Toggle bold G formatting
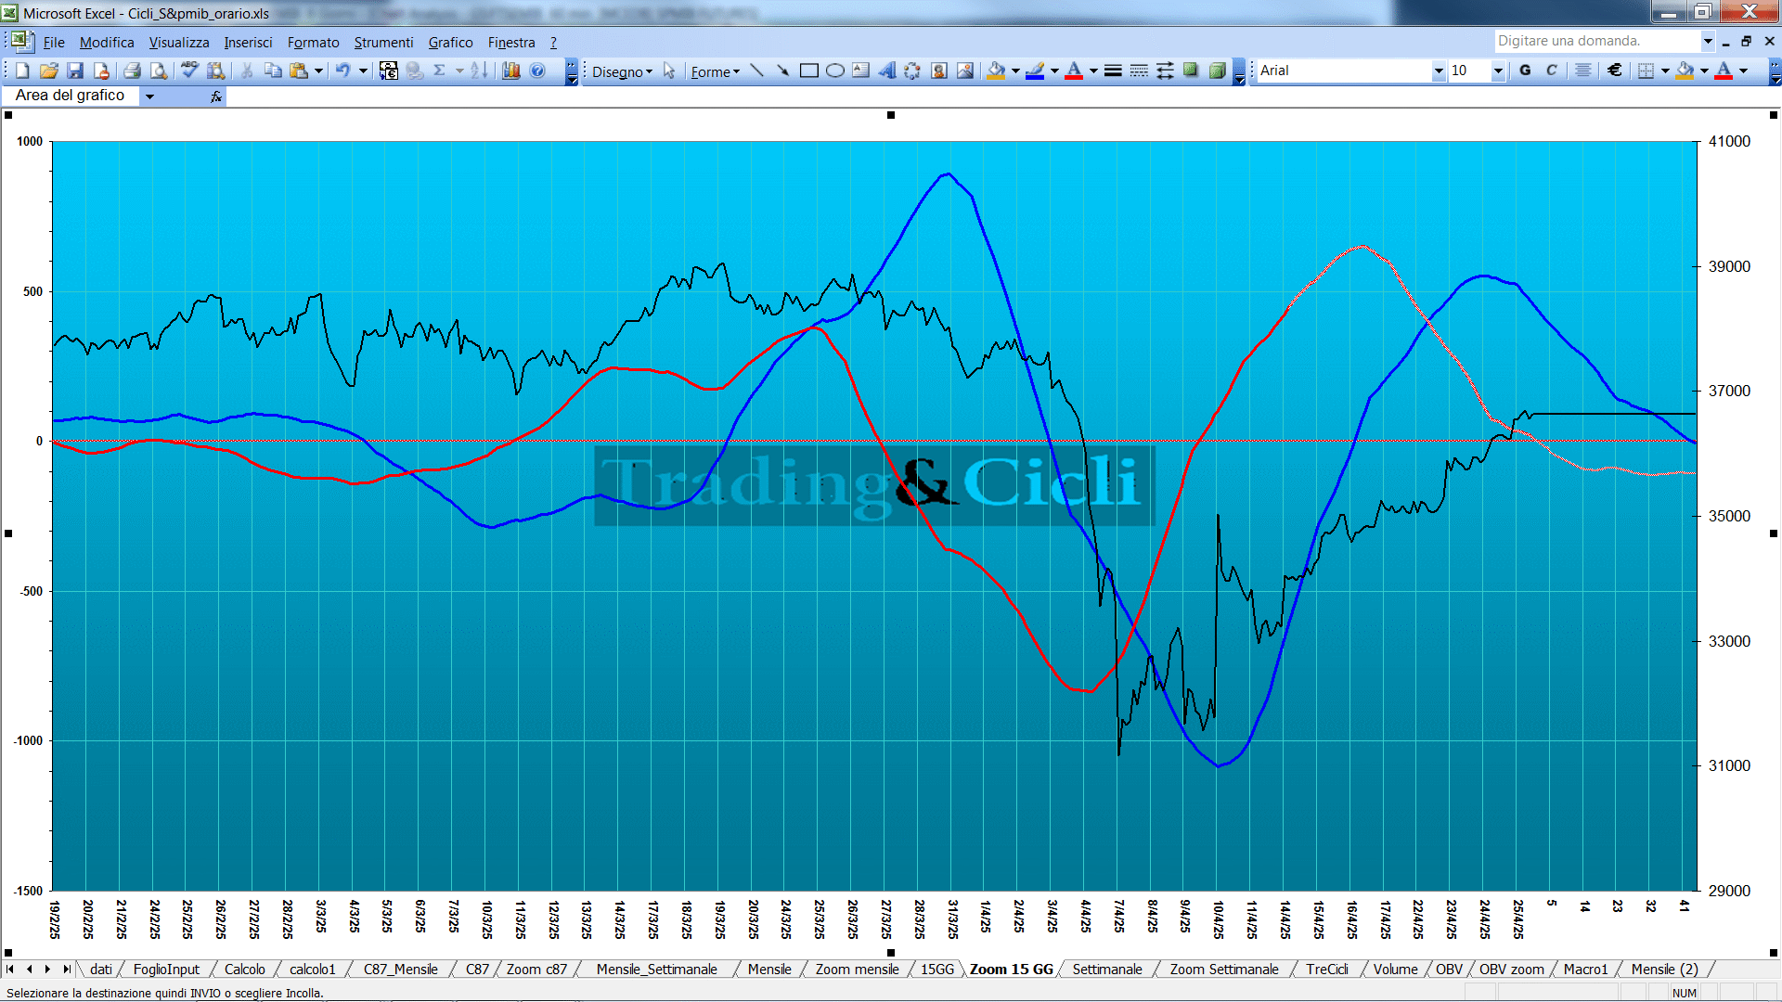This screenshot has width=1782, height=1002. pos(1525,71)
